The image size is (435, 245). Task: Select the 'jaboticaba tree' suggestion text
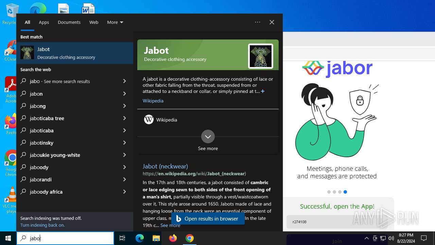click(x=47, y=118)
